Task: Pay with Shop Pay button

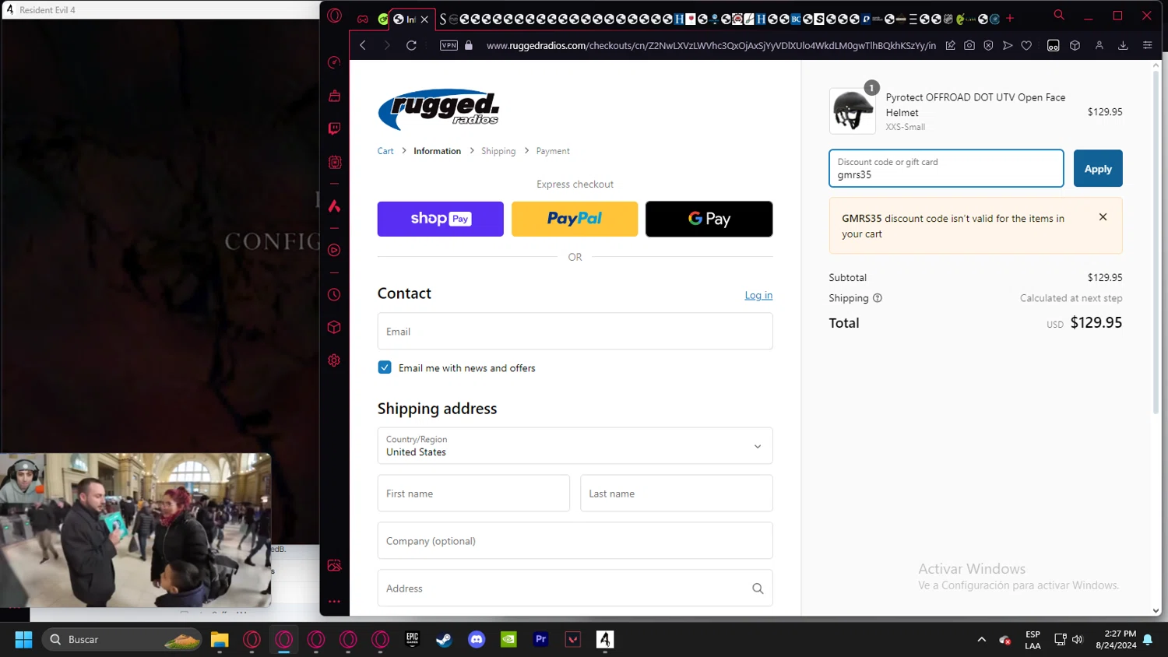Action: tap(441, 219)
